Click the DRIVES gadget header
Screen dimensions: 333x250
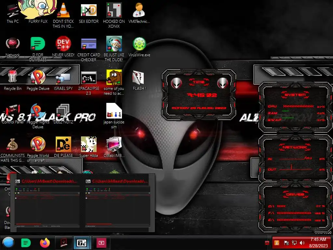coord(295,194)
